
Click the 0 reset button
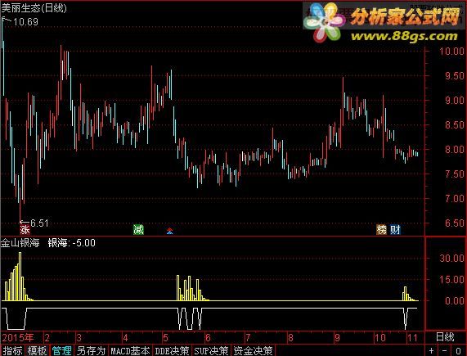458,350
